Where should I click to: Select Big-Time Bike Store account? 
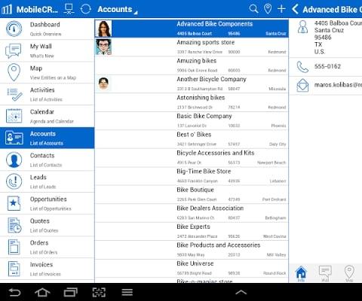(192, 176)
